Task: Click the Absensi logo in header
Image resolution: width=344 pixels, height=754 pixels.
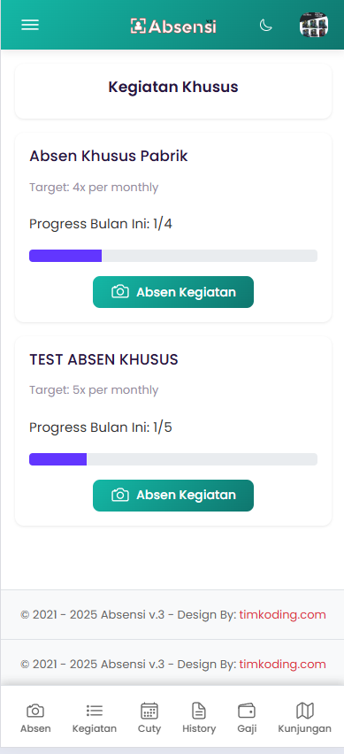Action: pyautogui.click(x=173, y=26)
